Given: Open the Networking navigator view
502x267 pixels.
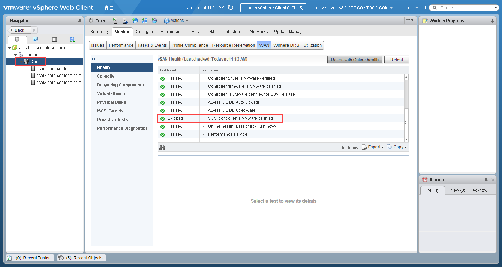Looking at the screenshot, I should point(72,39).
